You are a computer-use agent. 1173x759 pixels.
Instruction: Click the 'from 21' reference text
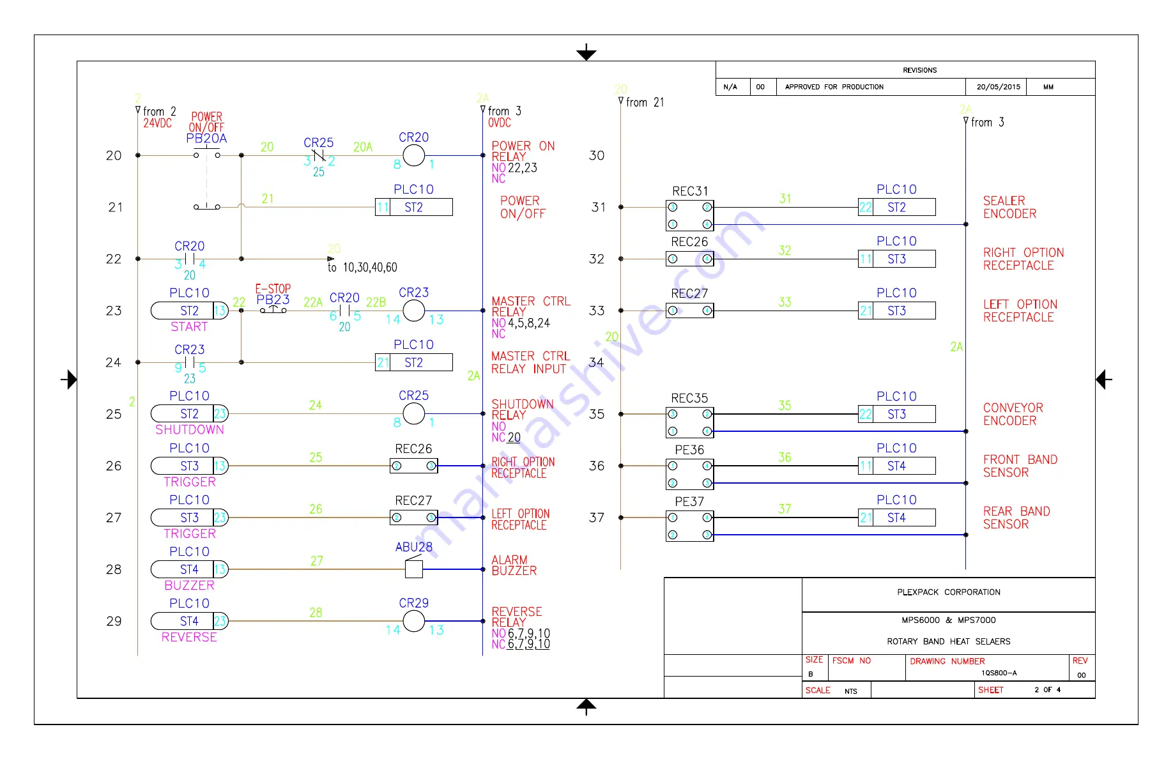(x=645, y=102)
